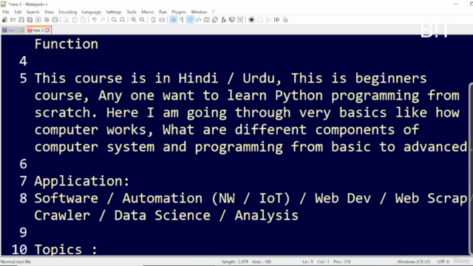This screenshot has width=473, height=266.
Task: Open the Tools menu
Action: pos(132,12)
